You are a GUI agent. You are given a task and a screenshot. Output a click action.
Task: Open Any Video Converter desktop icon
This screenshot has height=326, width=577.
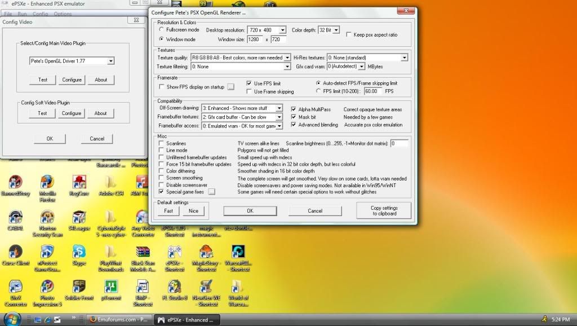point(143,223)
